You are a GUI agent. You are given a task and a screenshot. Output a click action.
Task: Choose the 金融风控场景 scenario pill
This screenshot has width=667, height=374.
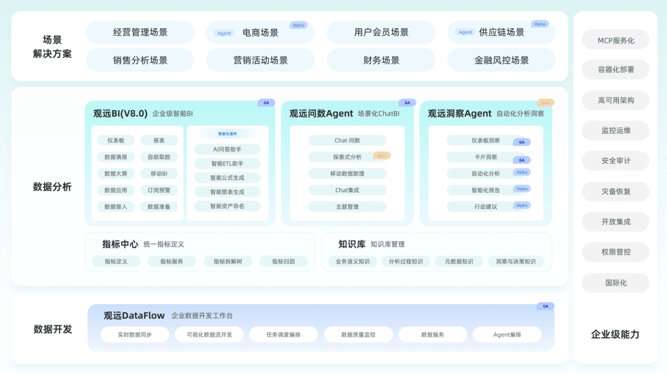point(501,60)
